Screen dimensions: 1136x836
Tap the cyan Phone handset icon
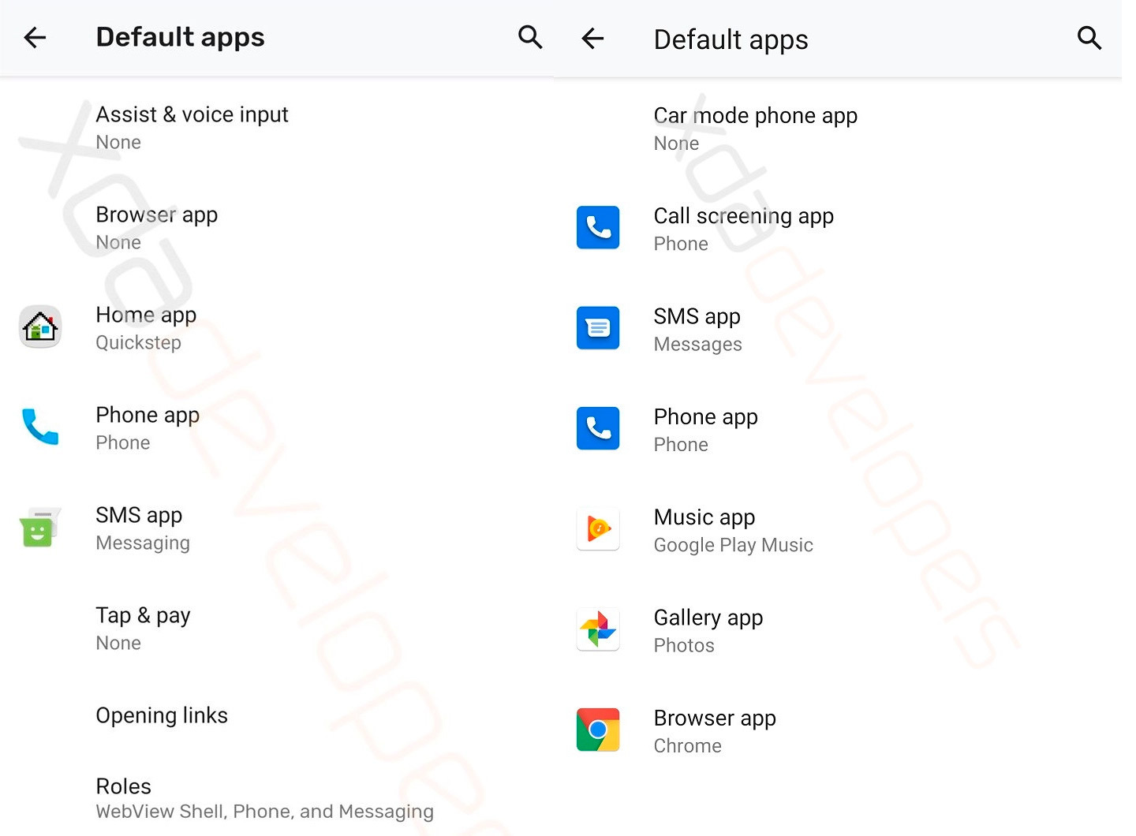point(40,427)
